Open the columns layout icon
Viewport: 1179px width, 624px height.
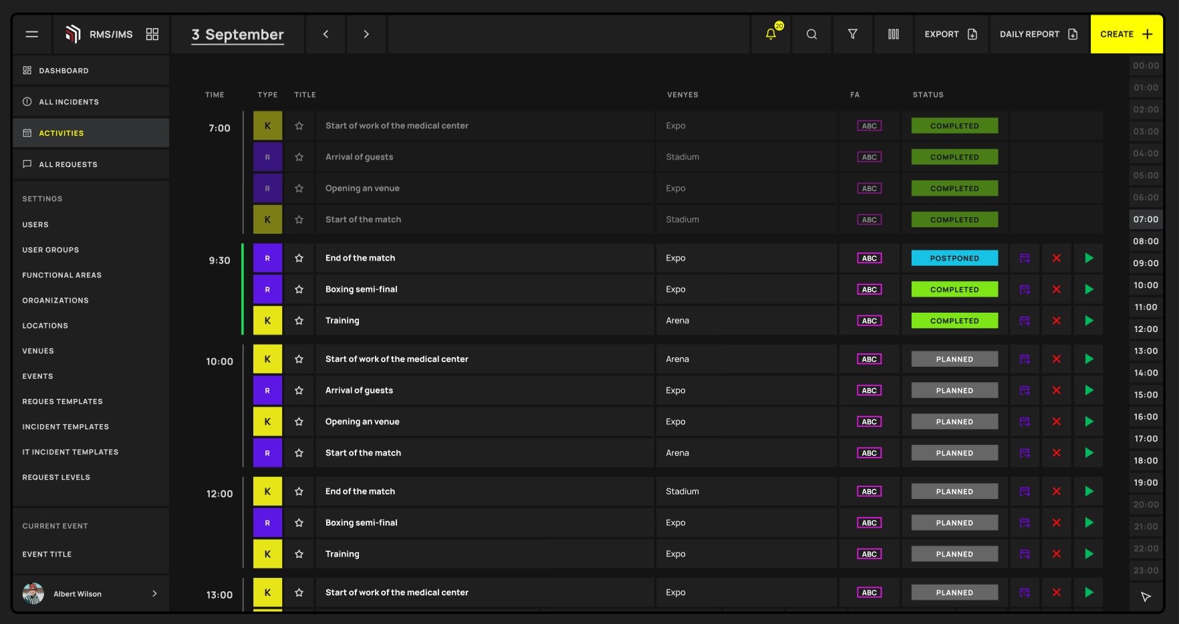click(893, 34)
